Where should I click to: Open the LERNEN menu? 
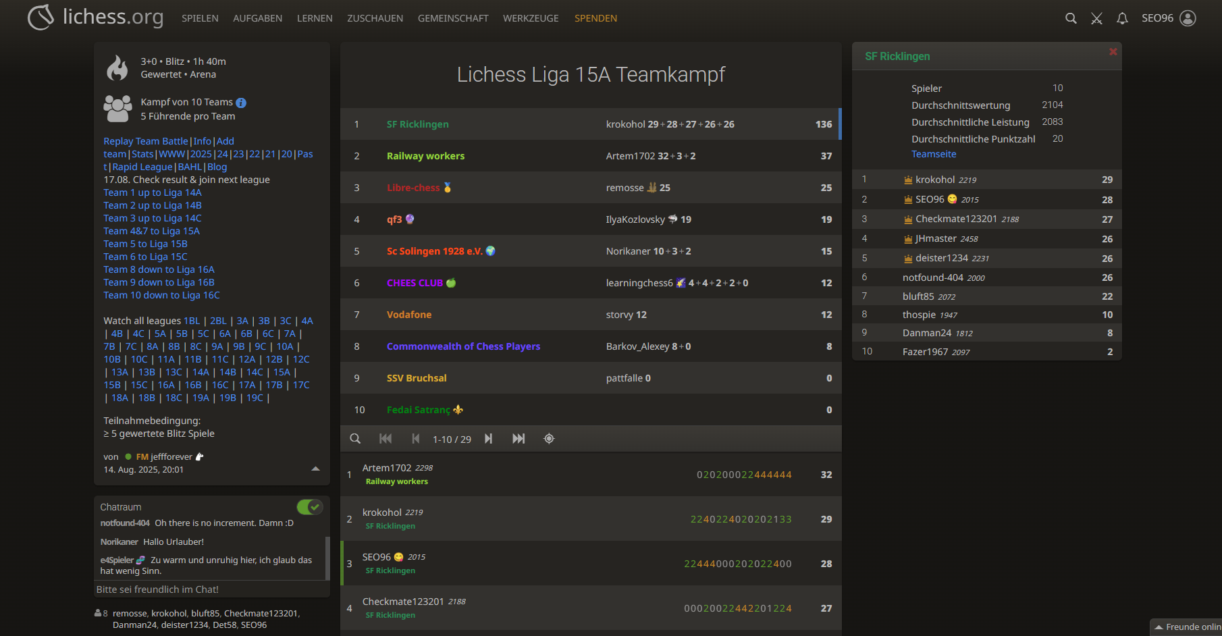[x=315, y=18]
